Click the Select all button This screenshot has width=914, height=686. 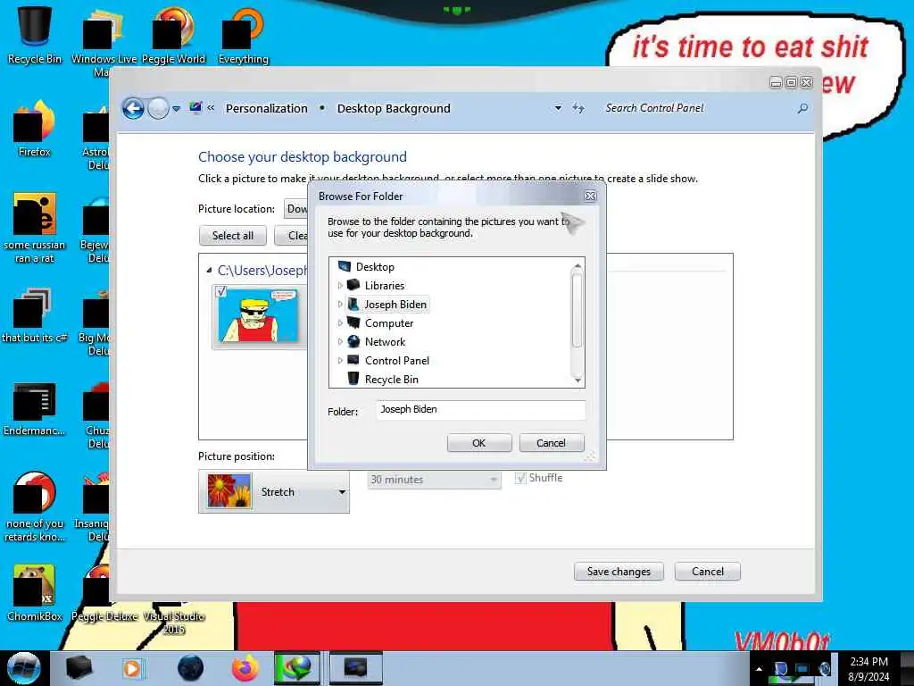pyautogui.click(x=233, y=236)
